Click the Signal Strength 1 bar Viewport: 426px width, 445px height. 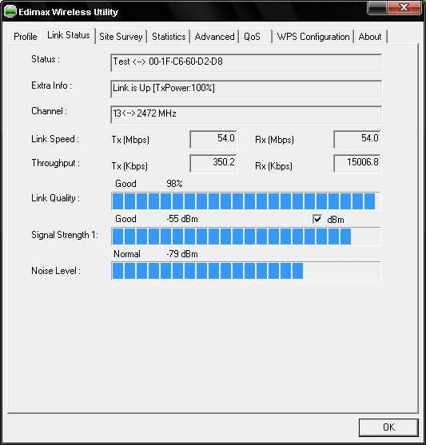click(246, 236)
